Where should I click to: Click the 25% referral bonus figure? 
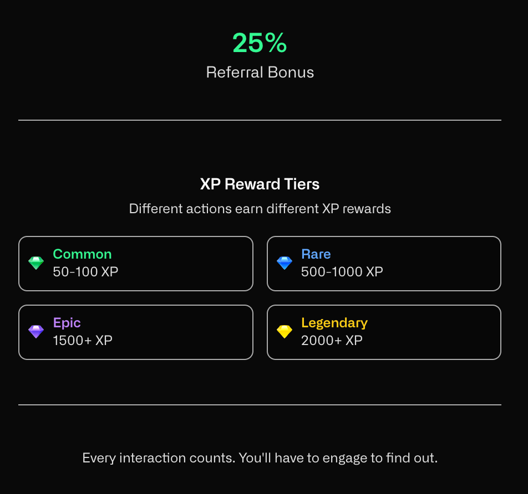pyautogui.click(x=260, y=43)
